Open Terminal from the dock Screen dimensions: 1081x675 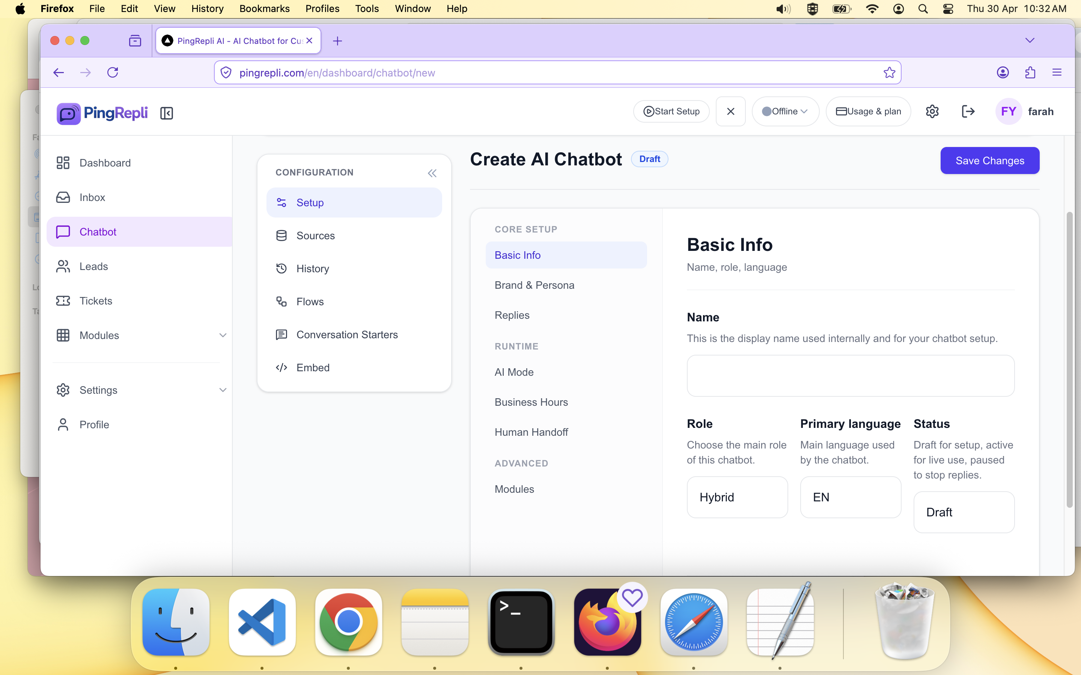pyautogui.click(x=521, y=622)
